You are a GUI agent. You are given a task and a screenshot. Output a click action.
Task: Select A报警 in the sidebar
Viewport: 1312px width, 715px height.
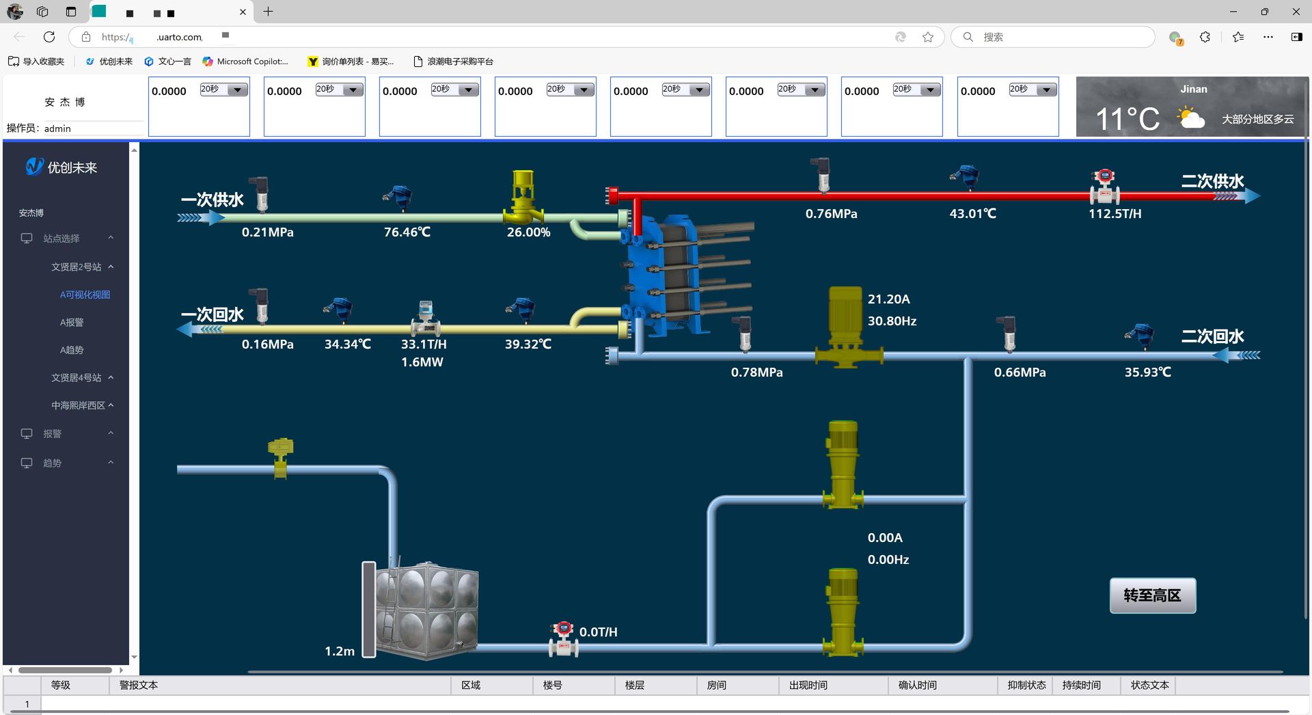[72, 323]
